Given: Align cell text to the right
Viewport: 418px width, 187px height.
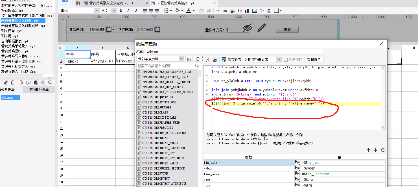Looking at the screenshot, I should tap(157, 11).
